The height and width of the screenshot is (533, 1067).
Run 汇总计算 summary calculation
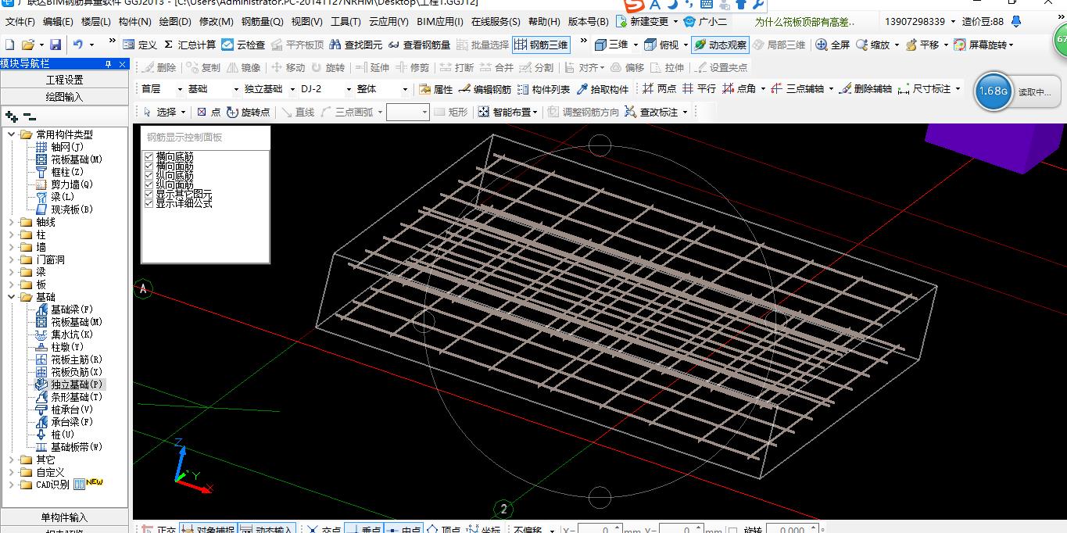point(190,45)
